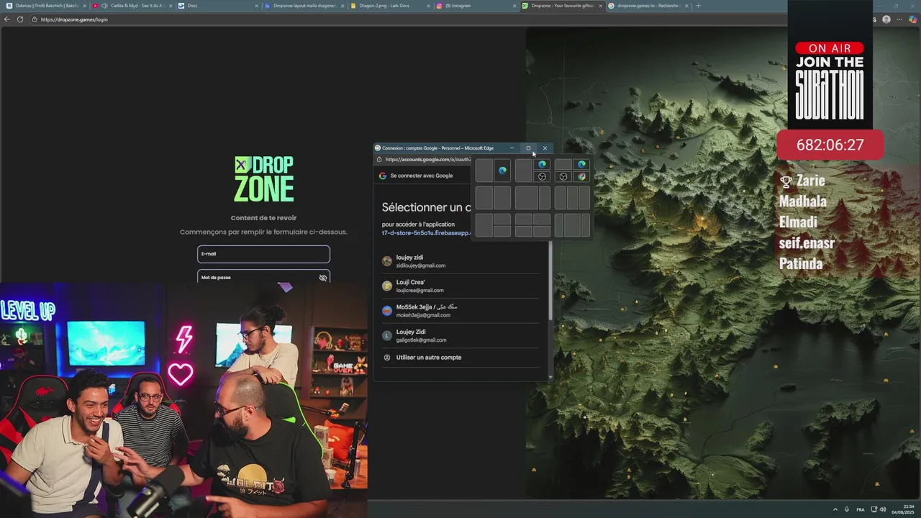The width and height of the screenshot is (921, 518).
Task: Choose the Louji Crea' account
Action: (460, 286)
